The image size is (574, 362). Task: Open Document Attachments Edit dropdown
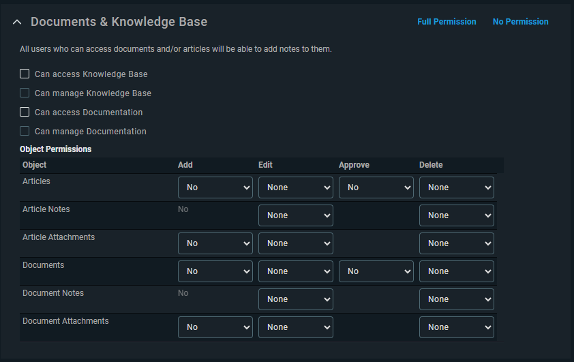coord(296,327)
